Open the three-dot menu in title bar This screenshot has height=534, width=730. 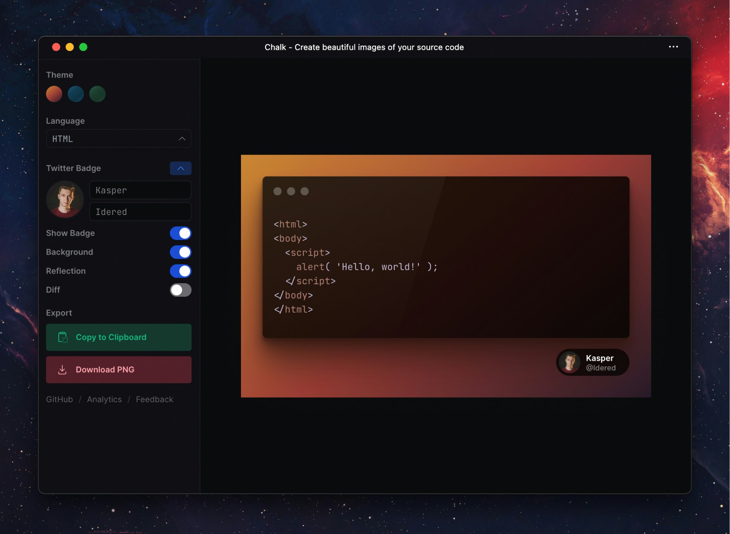[x=673, y=47]
